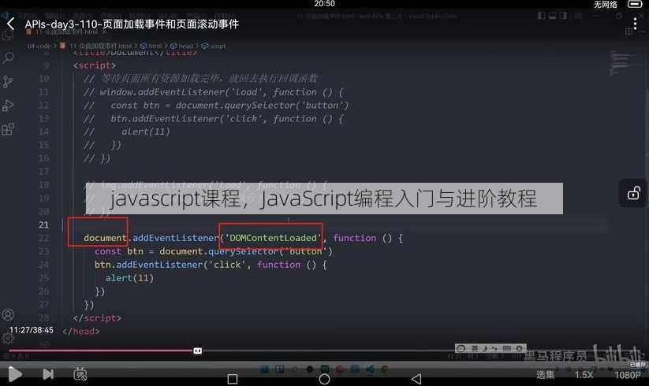649x386 pixels.
Task: Tap the Android back triangle button
Action: 416,379
